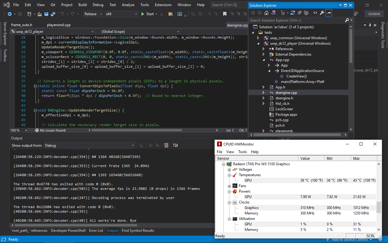Click Add to Source Control in status bar
This screenshot has width=388, height=243.
(x=349, y=239)
